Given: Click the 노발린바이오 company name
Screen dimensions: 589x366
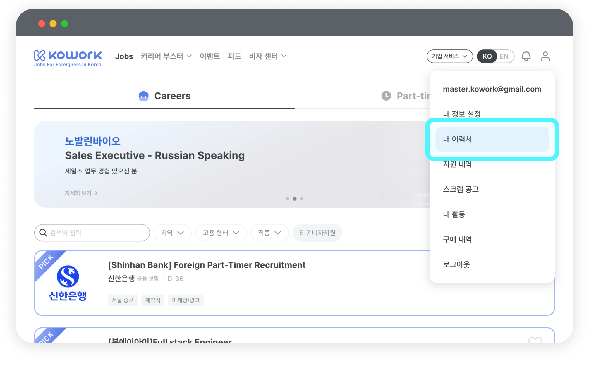Looking at the screenshot, I should [93, 141].
